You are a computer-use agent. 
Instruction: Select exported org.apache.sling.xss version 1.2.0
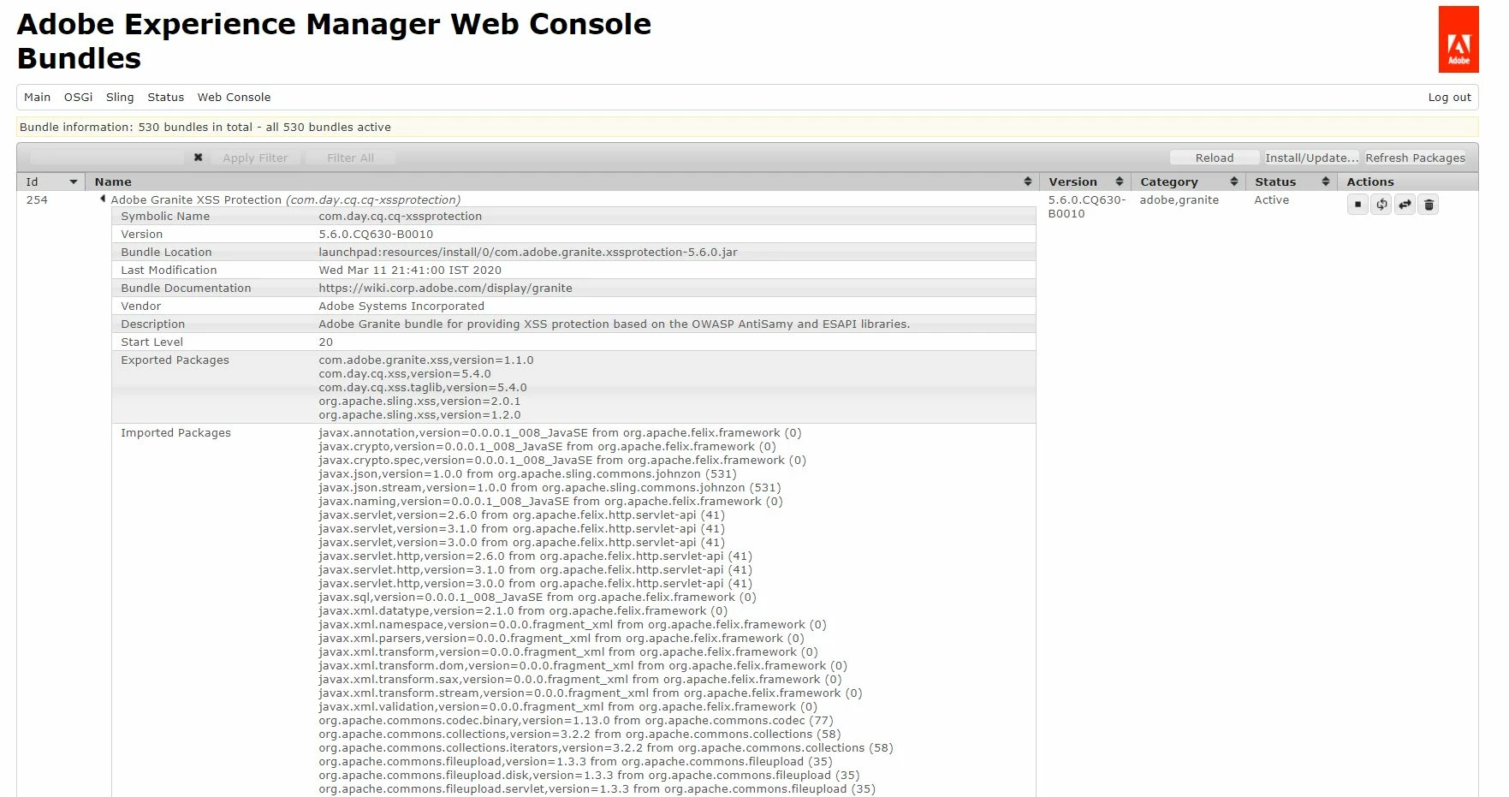(x=419, y=415)
